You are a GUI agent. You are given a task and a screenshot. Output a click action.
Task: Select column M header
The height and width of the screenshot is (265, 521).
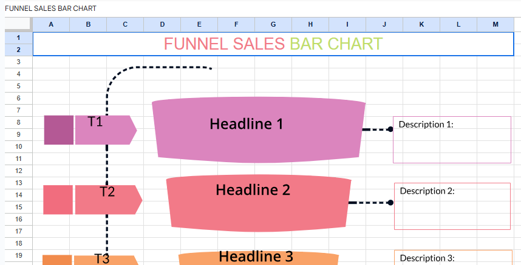point(495,24)
